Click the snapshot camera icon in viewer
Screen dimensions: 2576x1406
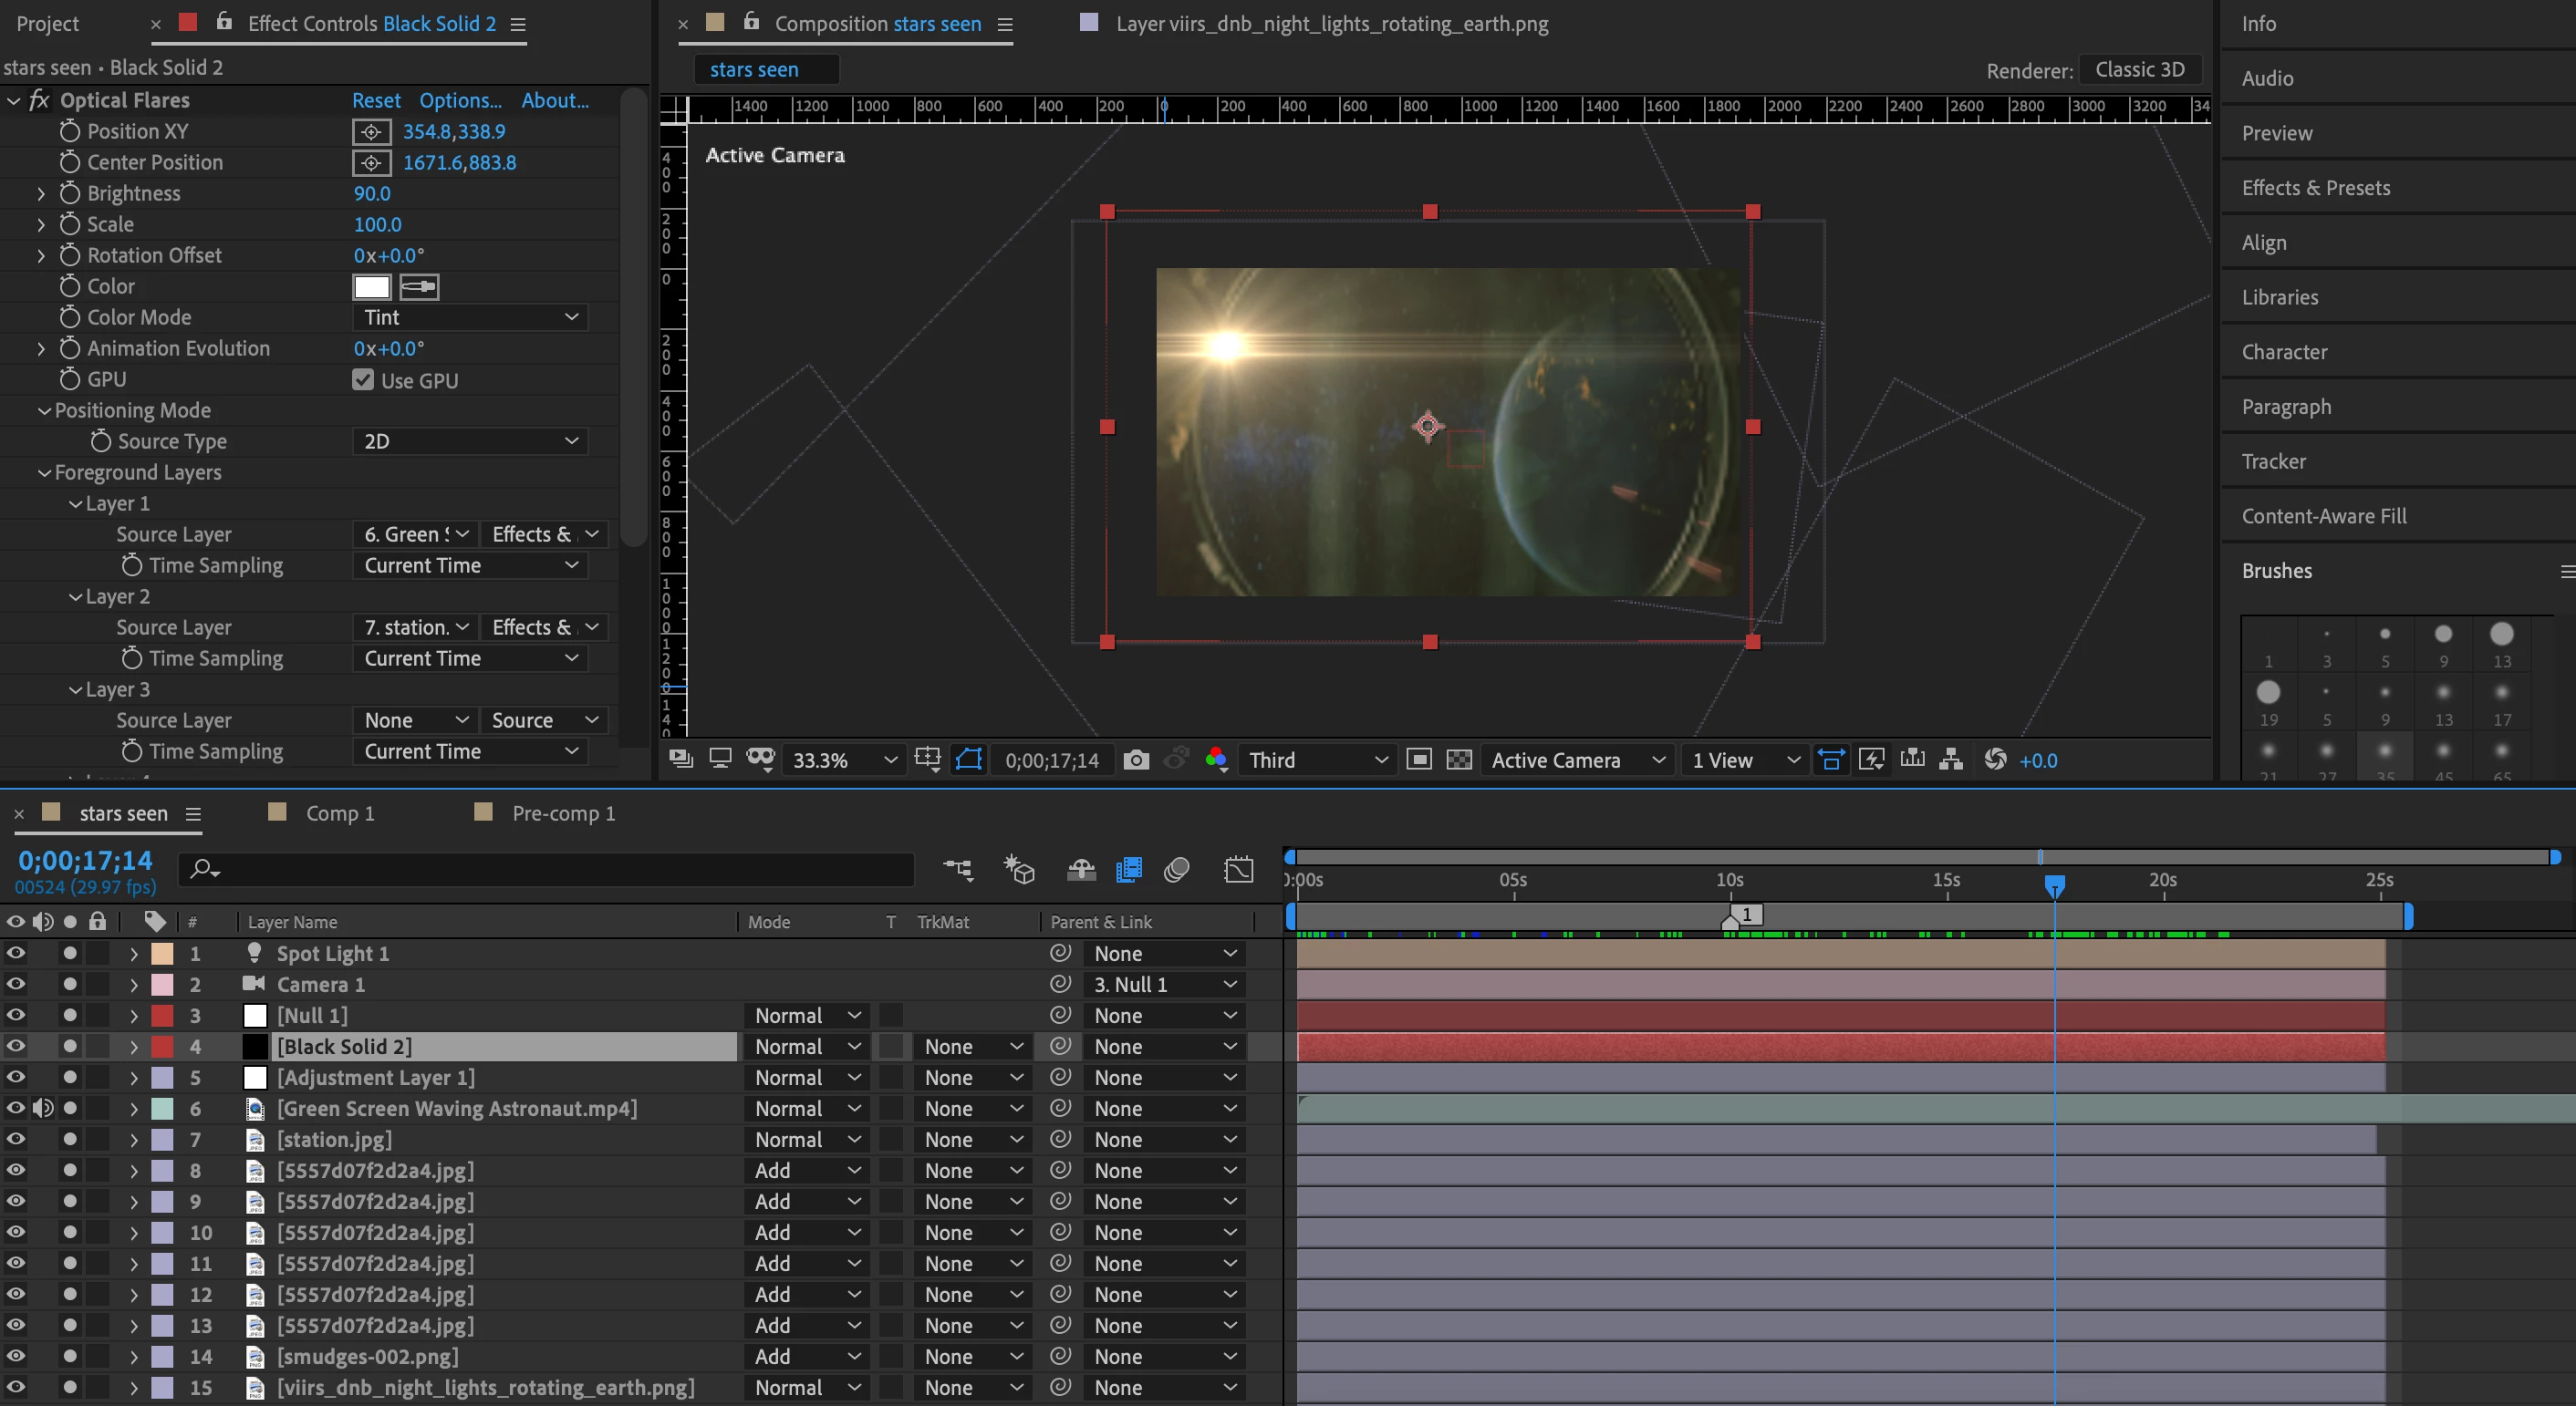[1135, 760]
